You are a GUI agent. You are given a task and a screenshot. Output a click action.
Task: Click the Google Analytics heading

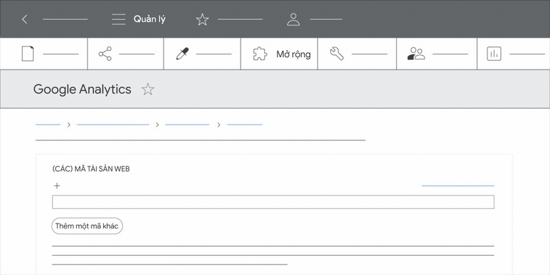point(82,89)
